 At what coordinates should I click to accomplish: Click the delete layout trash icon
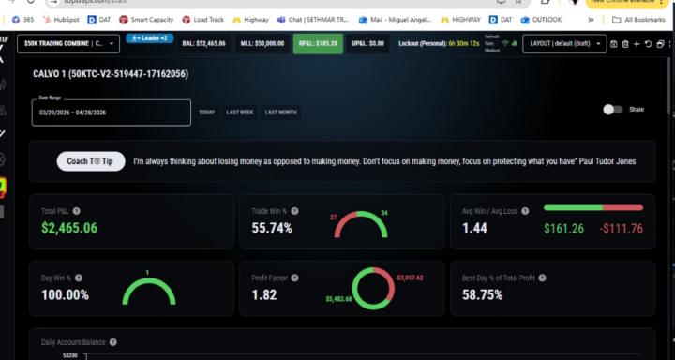point(625,44)
